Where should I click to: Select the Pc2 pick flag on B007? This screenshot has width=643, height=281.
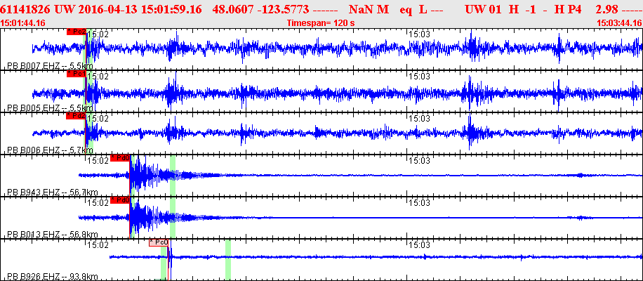point(77,32)
